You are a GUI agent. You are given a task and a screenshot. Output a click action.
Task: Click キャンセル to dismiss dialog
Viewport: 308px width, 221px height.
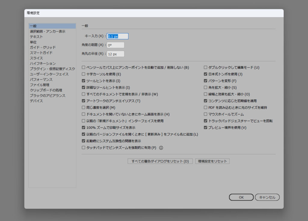point(267,197)
